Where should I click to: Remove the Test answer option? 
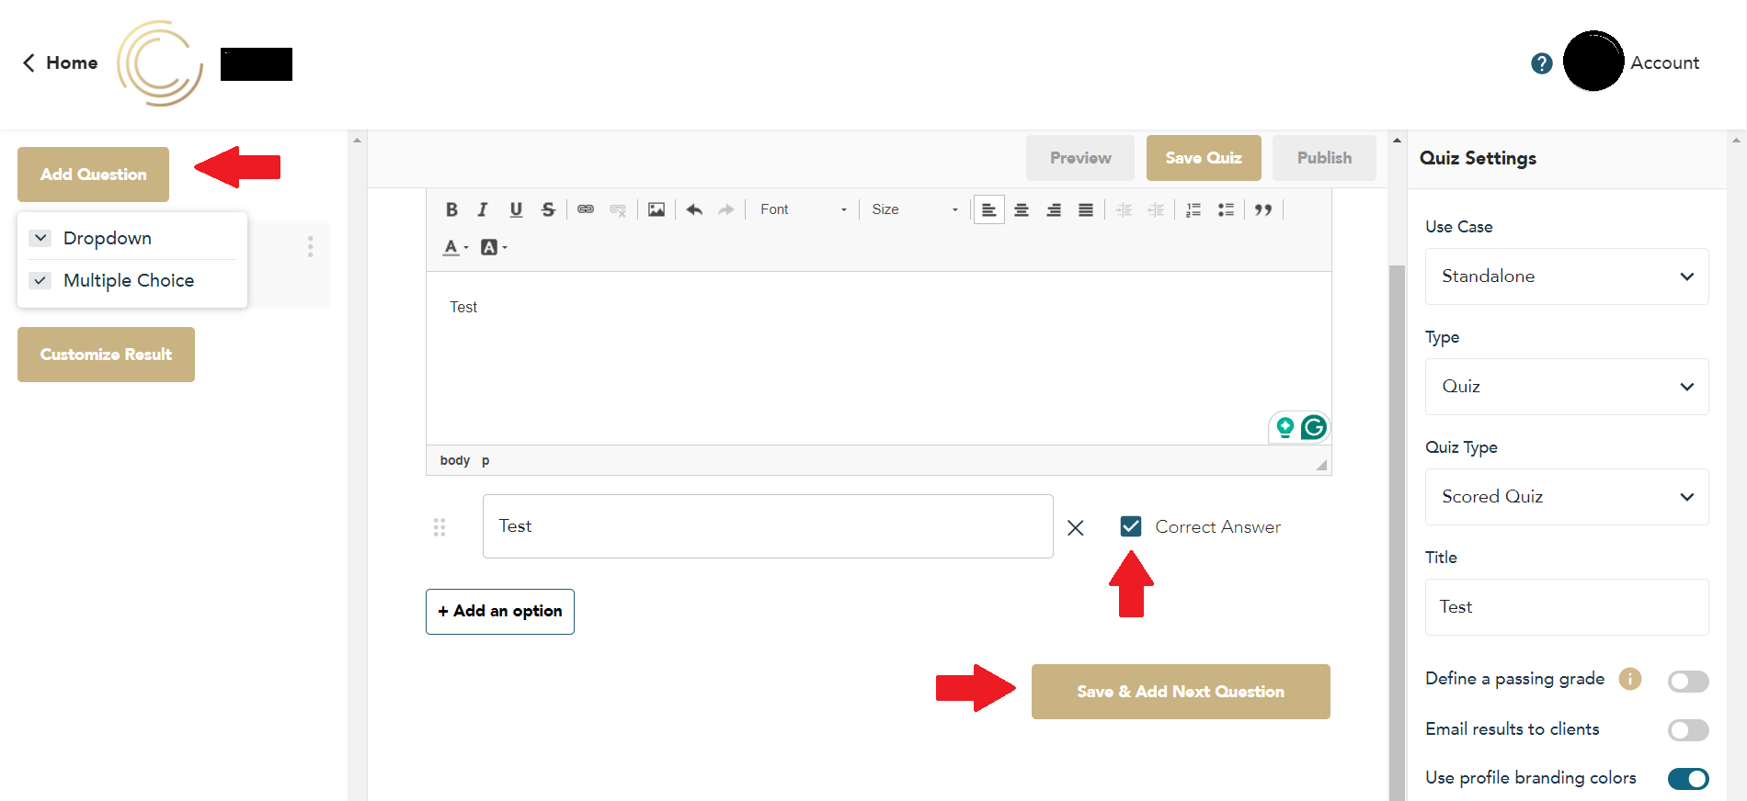[x=1075, y=527]
